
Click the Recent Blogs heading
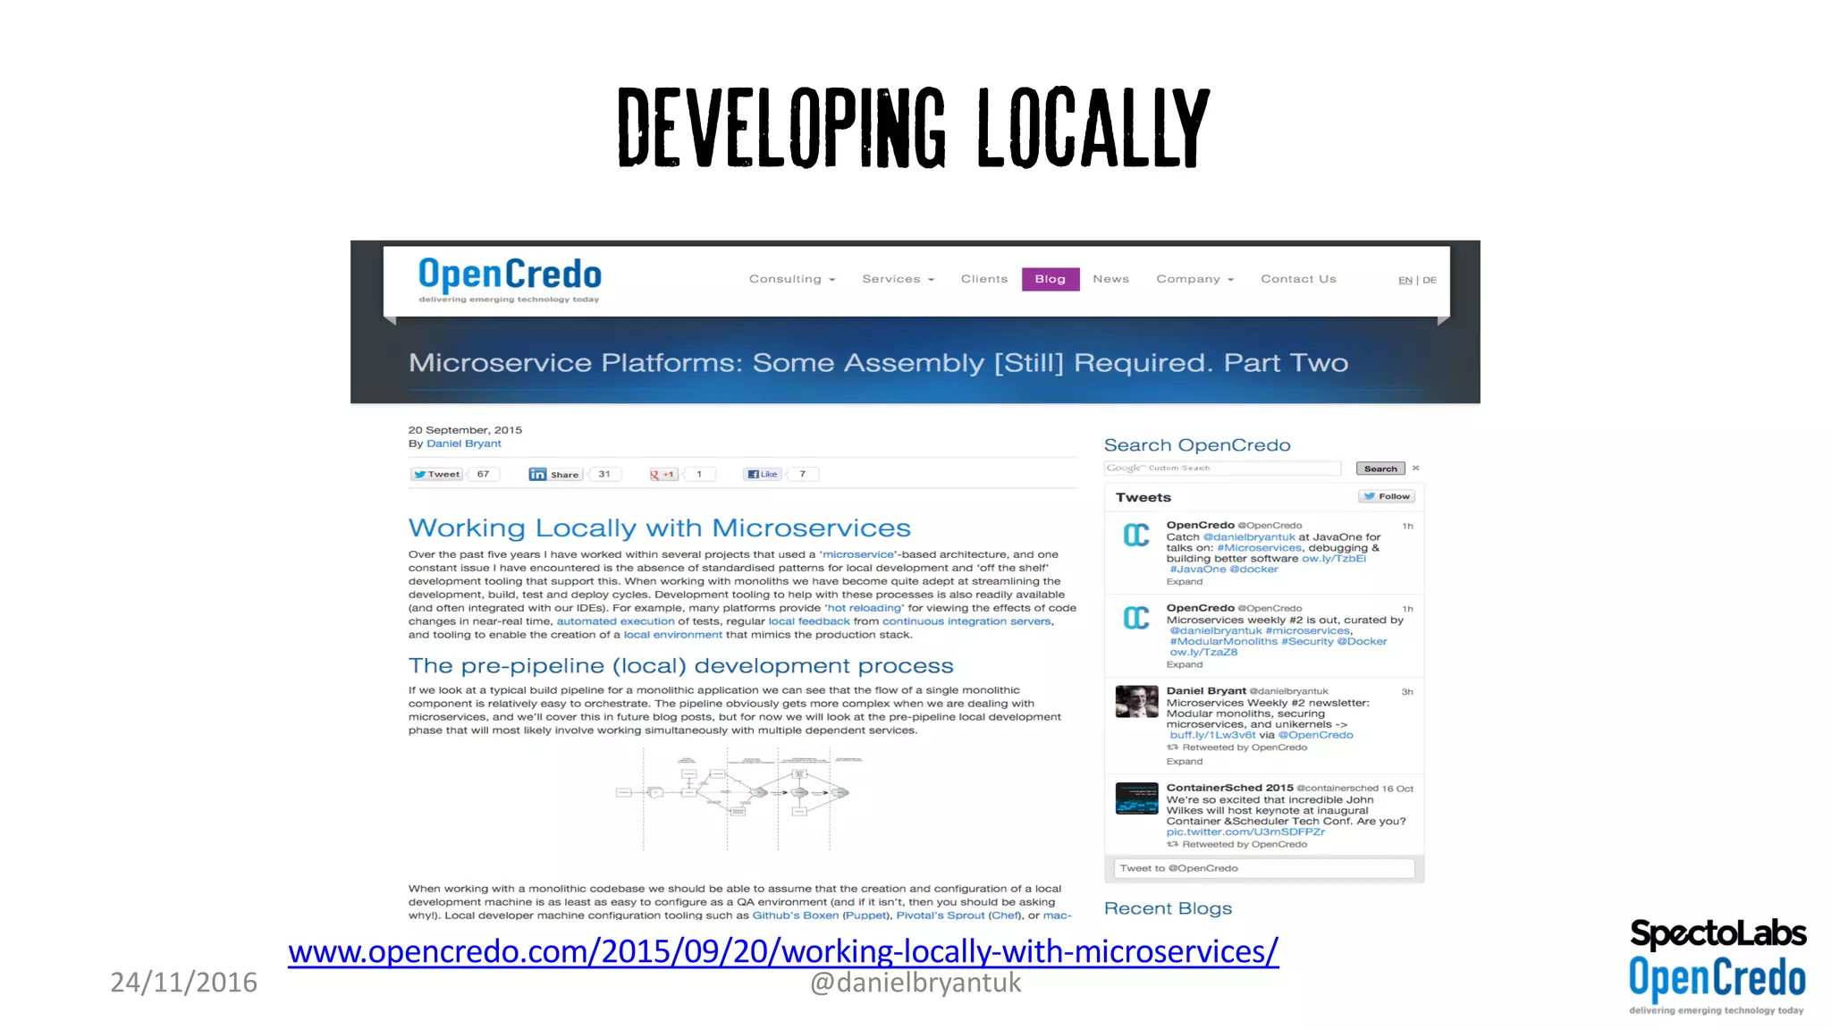tap(1168, 908)
